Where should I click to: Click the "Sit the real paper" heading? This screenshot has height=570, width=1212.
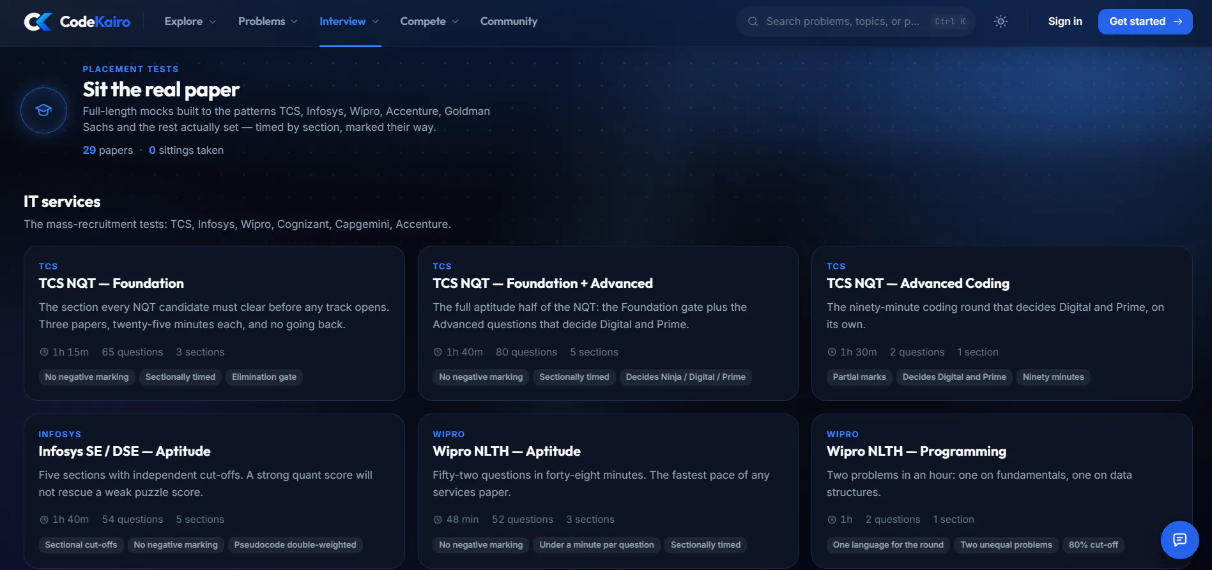coord(161,90)
